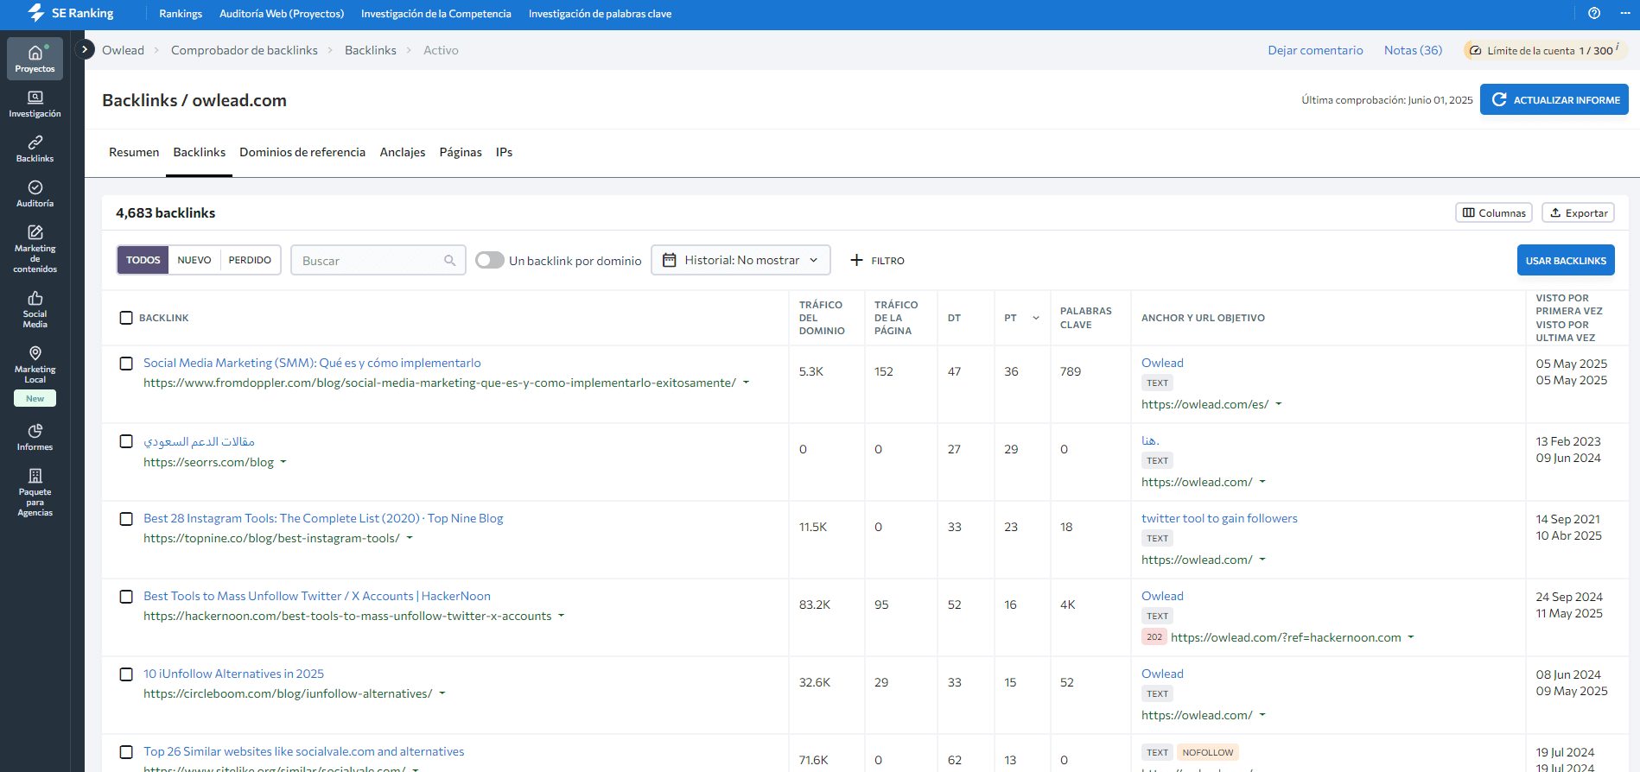Click USAR BACKLINKS button
1640x772 pixels.
pos(1566,260)
